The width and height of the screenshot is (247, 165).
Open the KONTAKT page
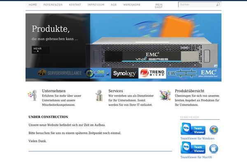75,5
